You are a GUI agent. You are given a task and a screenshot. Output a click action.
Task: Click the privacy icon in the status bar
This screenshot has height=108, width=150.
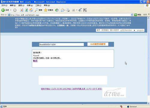(121, 106)
